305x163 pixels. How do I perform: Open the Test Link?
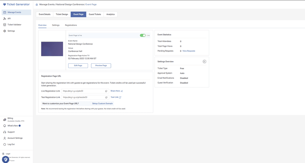click(114, 97)
